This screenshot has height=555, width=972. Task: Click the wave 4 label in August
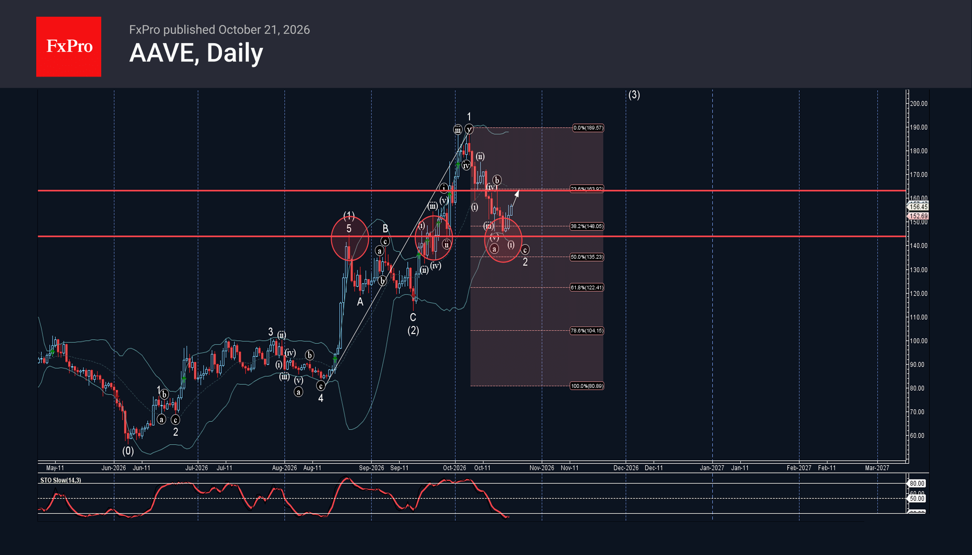[320, 398]
